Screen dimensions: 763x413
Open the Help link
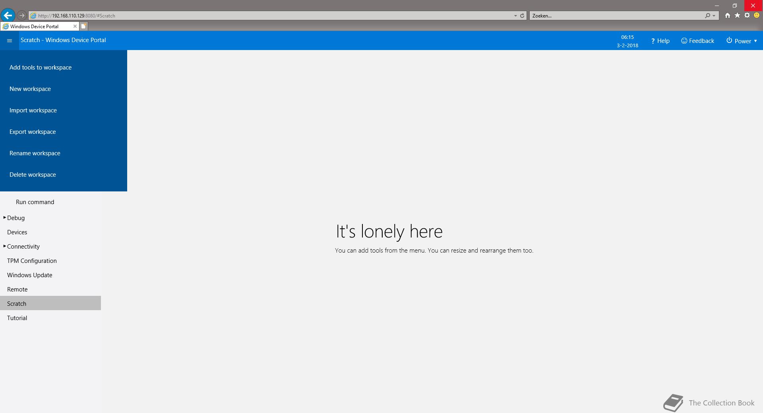[x=660, y=41]
